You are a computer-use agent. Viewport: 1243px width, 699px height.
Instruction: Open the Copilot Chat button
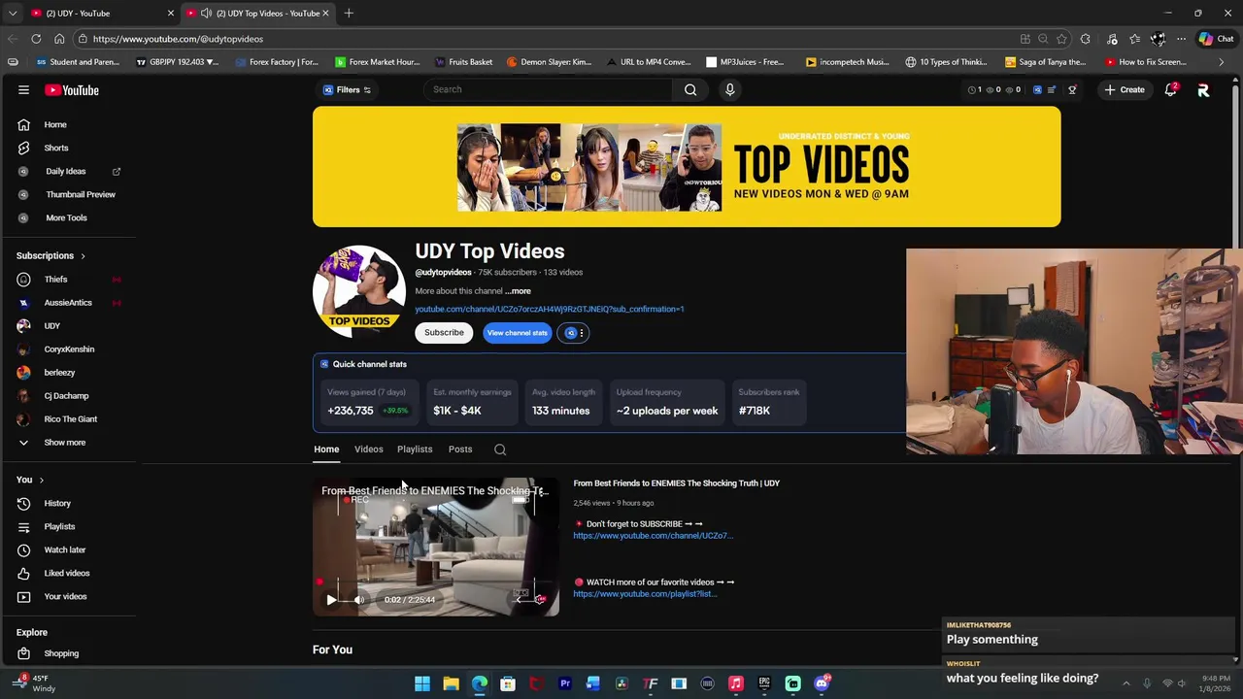pos(1216,39)
